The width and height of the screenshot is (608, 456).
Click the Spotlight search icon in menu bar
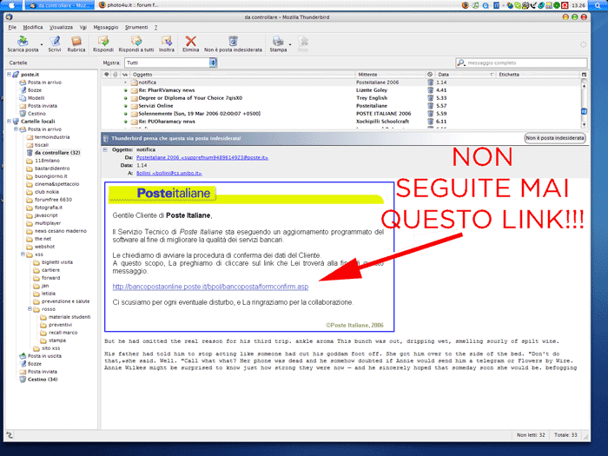[x=599, y=5]
